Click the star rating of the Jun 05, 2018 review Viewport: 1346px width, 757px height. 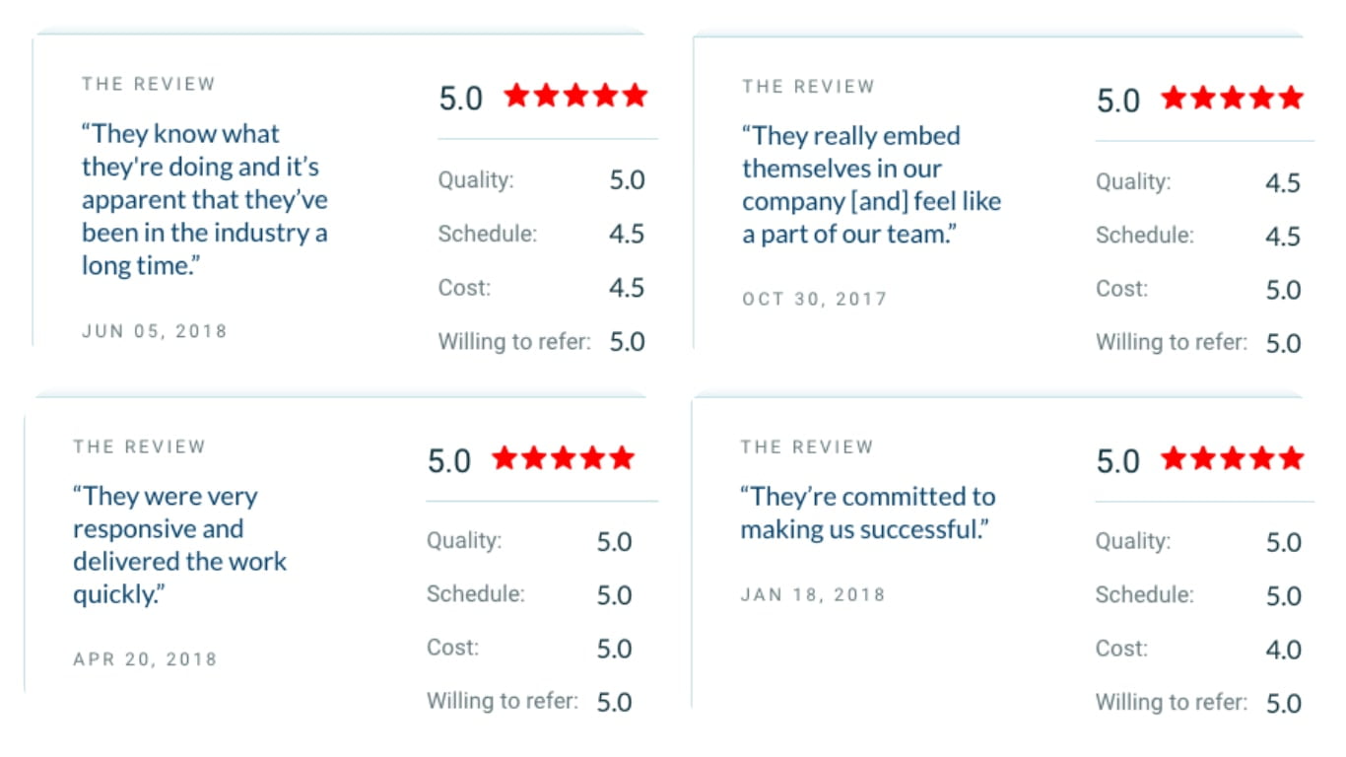[x=575, y=96]
